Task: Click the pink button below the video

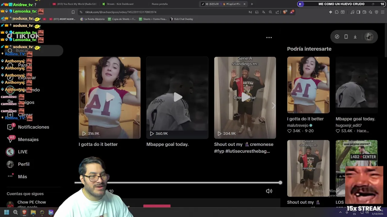Action: pos(157,206)
